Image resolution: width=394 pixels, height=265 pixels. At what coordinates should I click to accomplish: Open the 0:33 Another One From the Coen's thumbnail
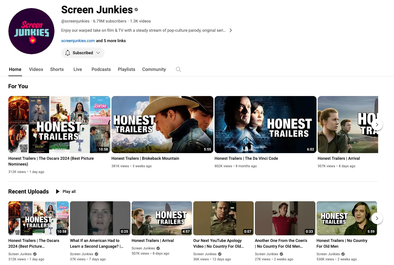285,218
